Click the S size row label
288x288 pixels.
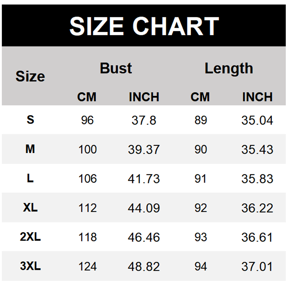click(x=30, y=120)
